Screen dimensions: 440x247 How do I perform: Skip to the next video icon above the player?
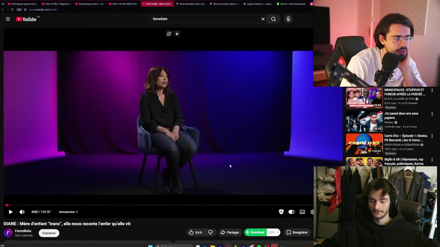tap(177, 34)
